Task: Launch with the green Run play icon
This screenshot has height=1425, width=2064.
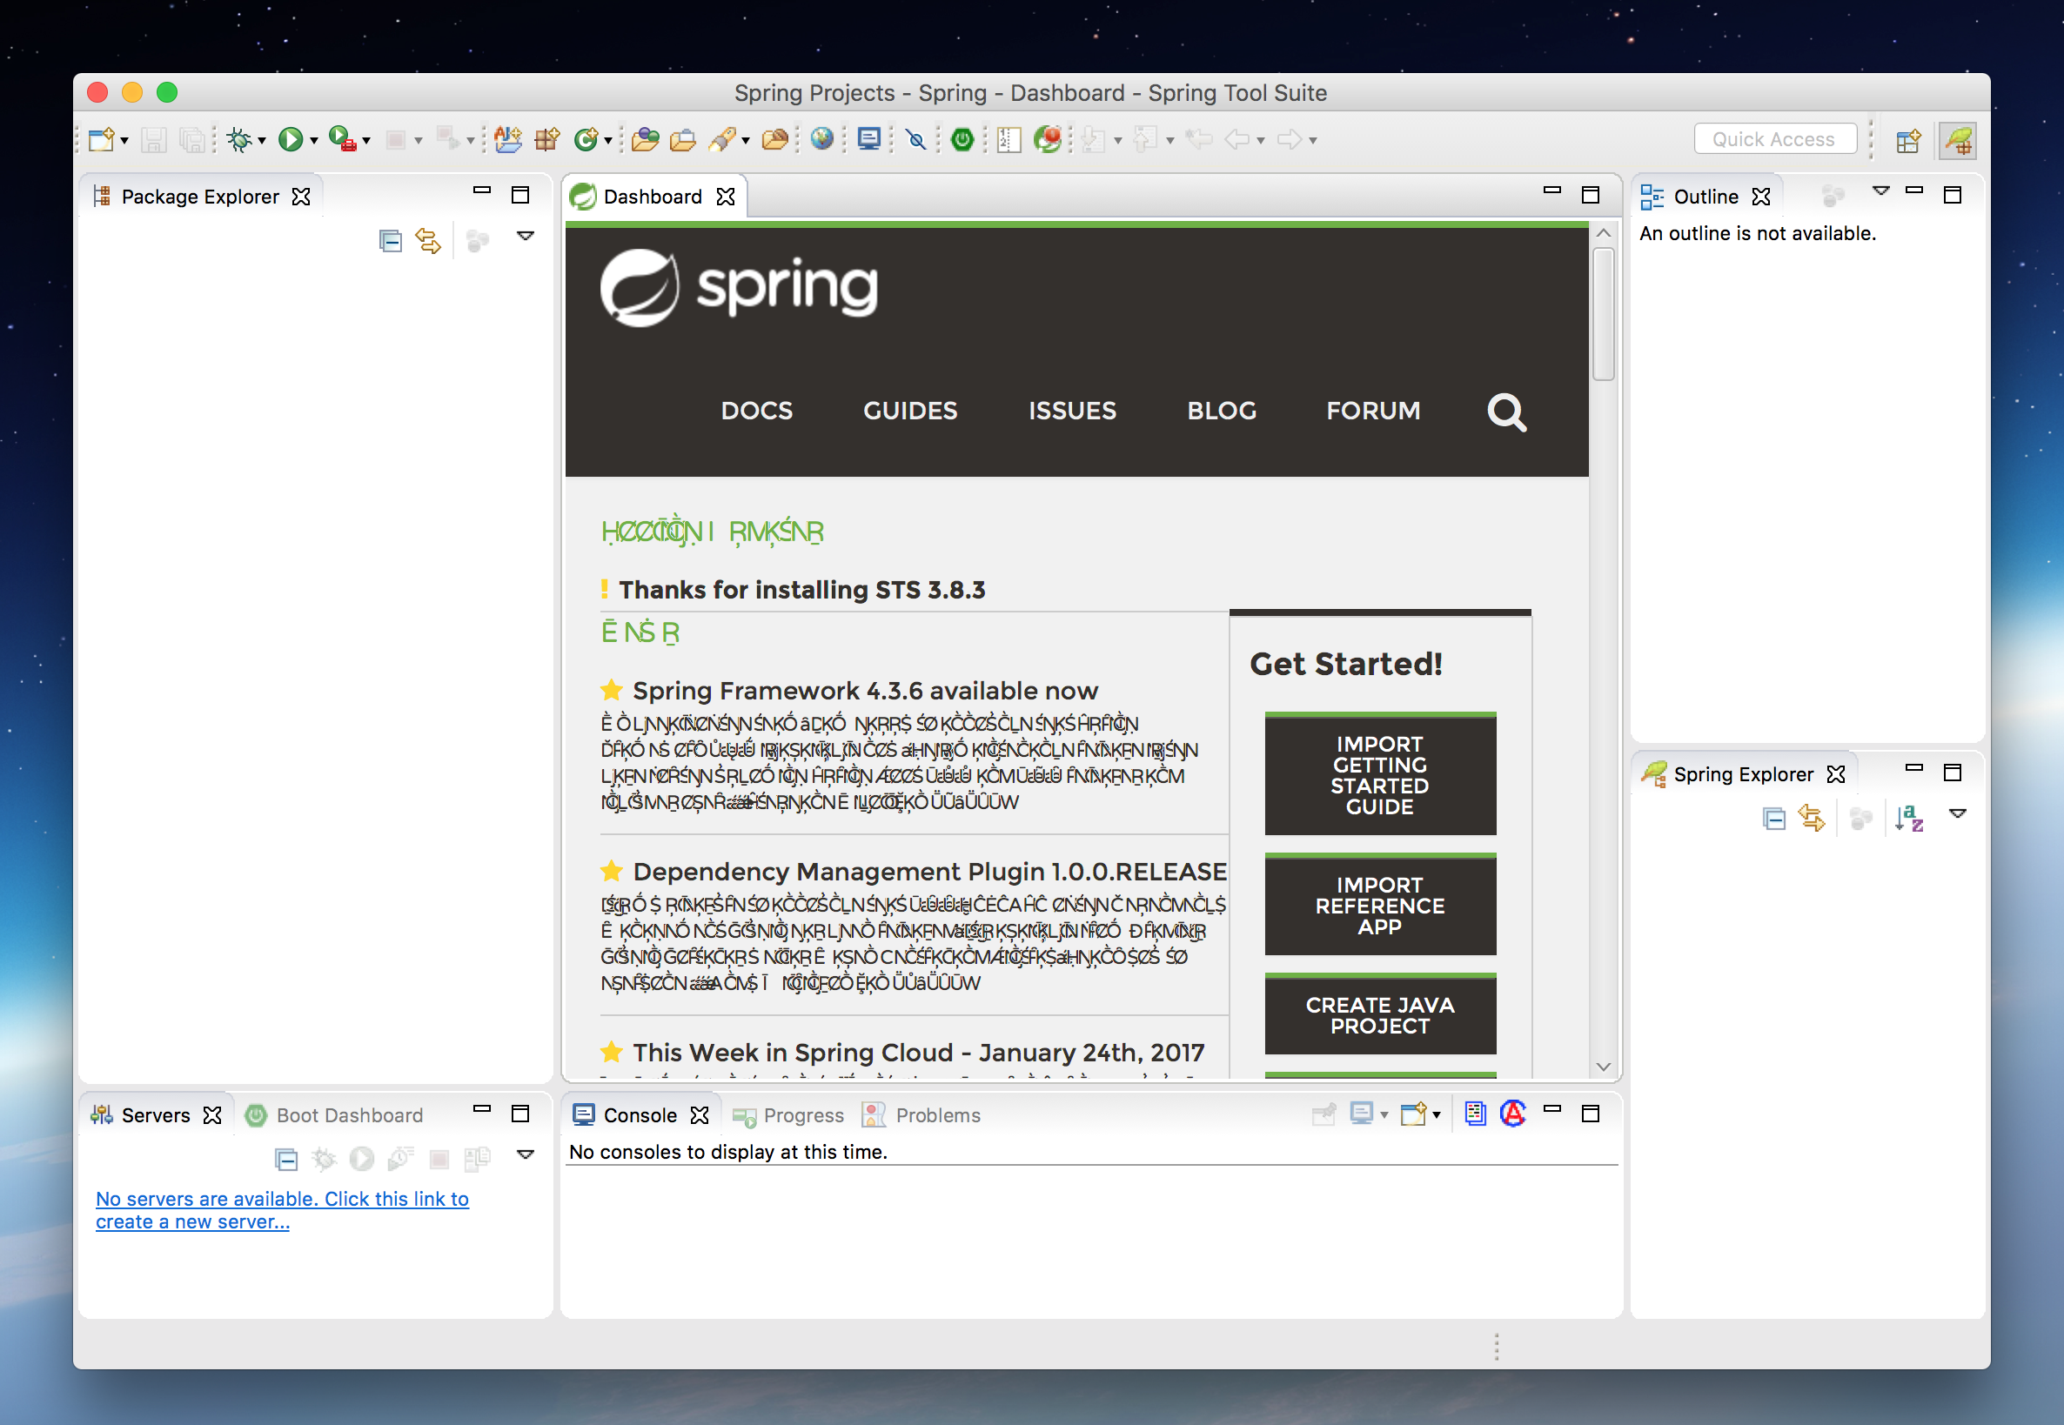Action: click(291, 140)
